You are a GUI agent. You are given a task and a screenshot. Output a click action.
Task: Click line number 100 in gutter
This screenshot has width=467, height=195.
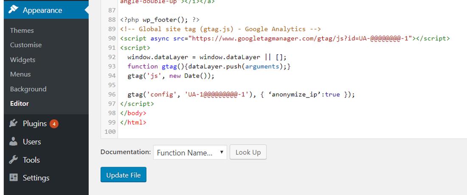pyautogui.click(x=110, y=131)
